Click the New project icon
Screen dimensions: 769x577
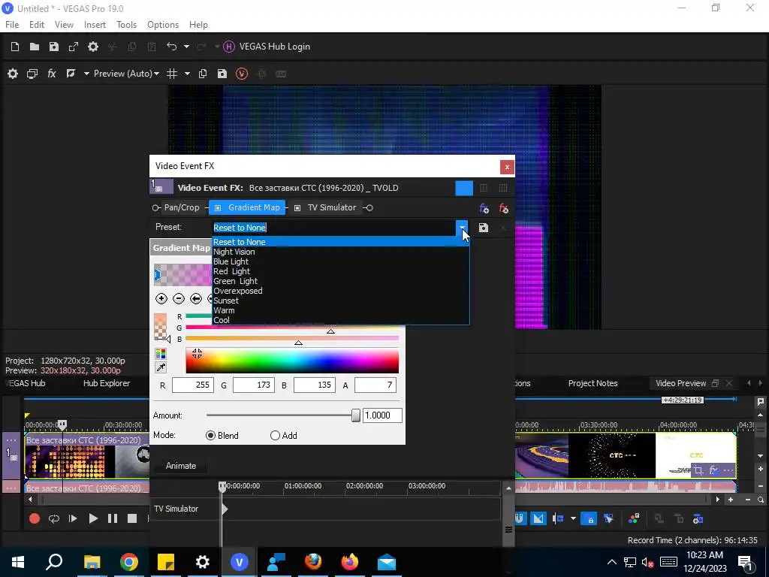click(x=15, y=47)
